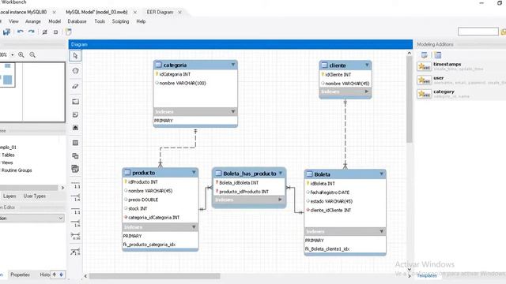The width and height of the screenshot is (506, 284).
Task: Click the zoom in magnifier icon
Action: 21,55
